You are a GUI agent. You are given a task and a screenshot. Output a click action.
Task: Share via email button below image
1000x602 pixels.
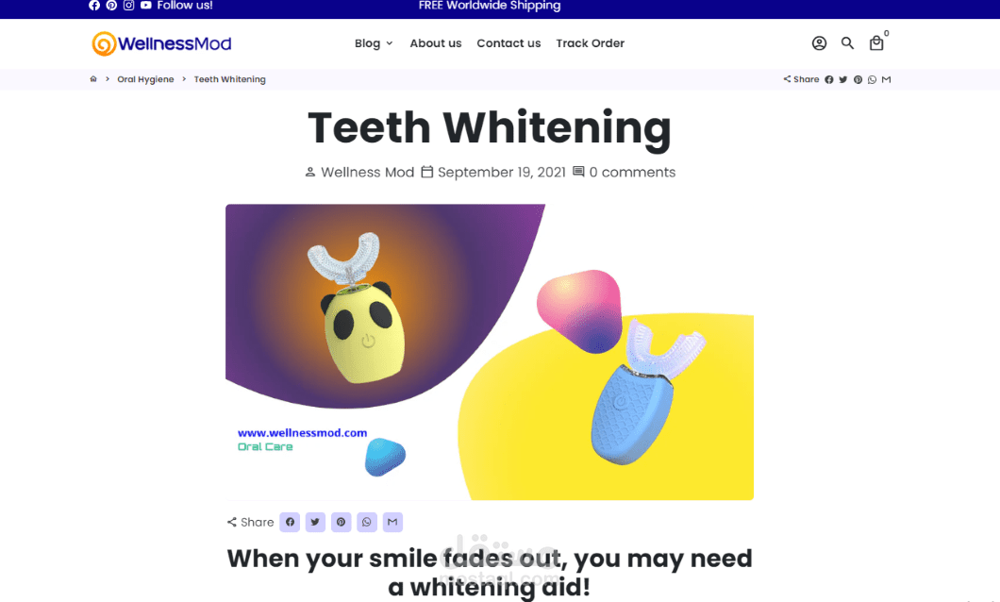point(392,523)
